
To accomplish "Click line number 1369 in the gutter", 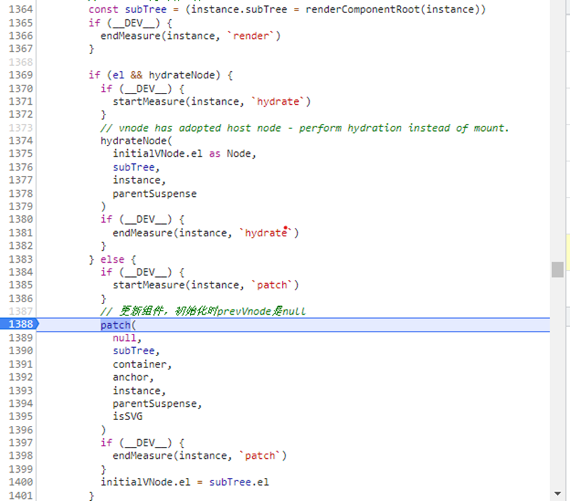I will click(20, 75).
